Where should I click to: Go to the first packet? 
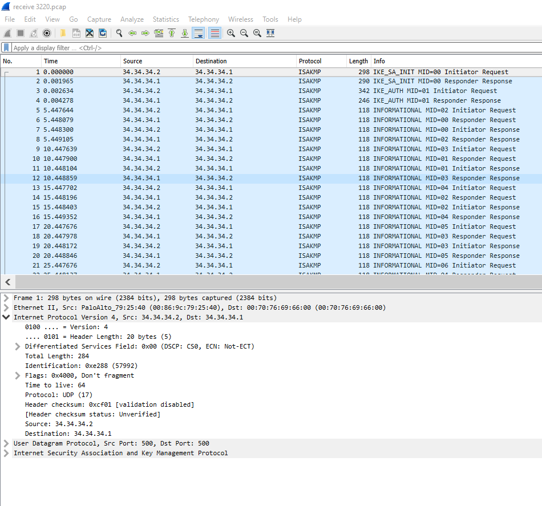click(172, 33)
